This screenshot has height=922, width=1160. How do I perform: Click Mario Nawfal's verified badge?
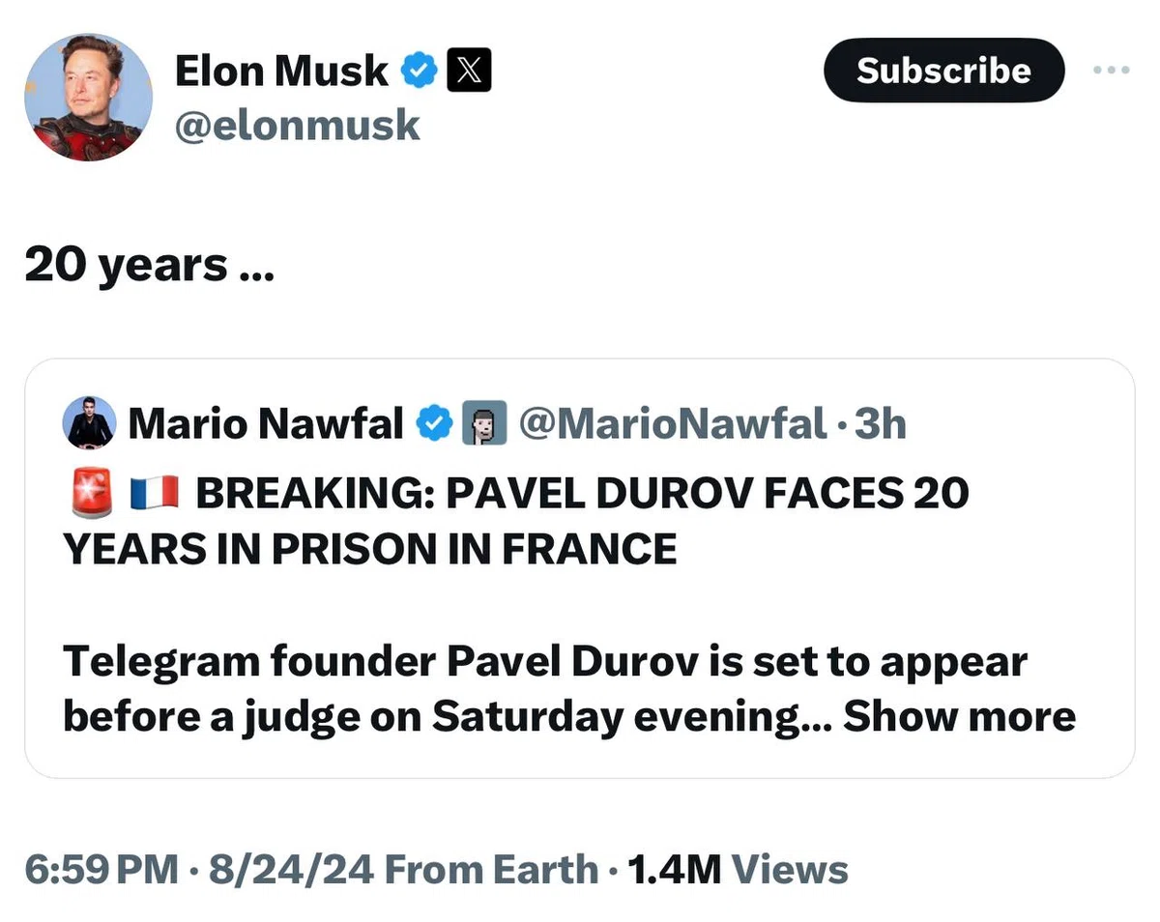pyautogui.click(x=435, y=423)
